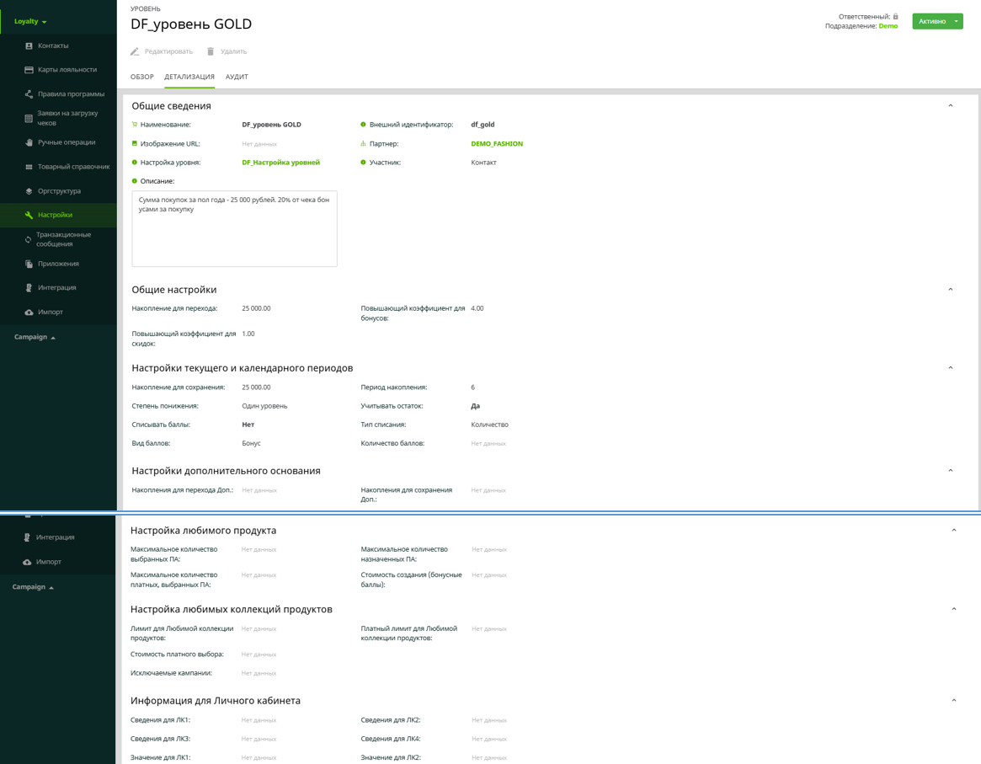
Task: Open the DF_Настройка уровней link
Action: (280, 163)
